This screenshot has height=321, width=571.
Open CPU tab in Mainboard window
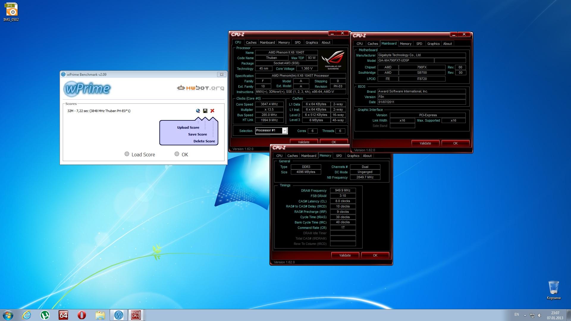click(x=360, y=44)
